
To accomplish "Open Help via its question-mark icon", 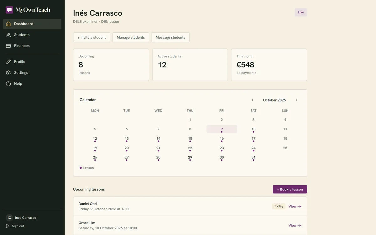I will 8,84.
